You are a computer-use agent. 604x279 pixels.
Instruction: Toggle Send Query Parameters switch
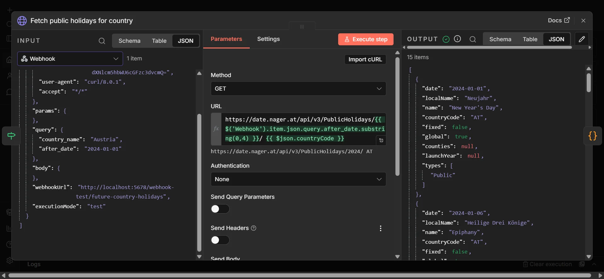click(x=220, y=209)
